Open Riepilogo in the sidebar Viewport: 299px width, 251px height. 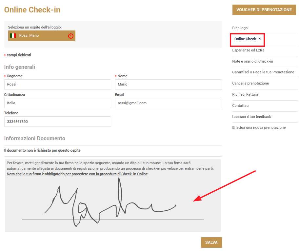tap(240, 28)
